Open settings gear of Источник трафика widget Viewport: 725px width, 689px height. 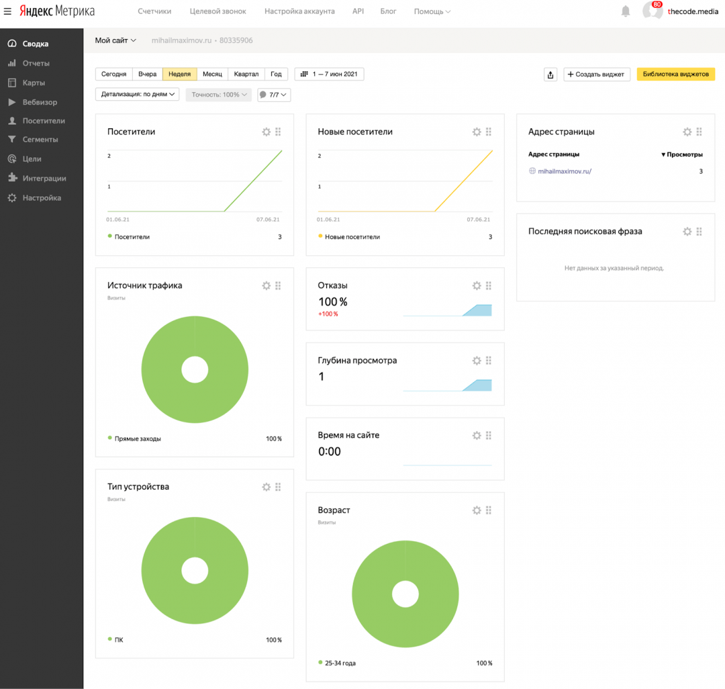coord(266,286)
